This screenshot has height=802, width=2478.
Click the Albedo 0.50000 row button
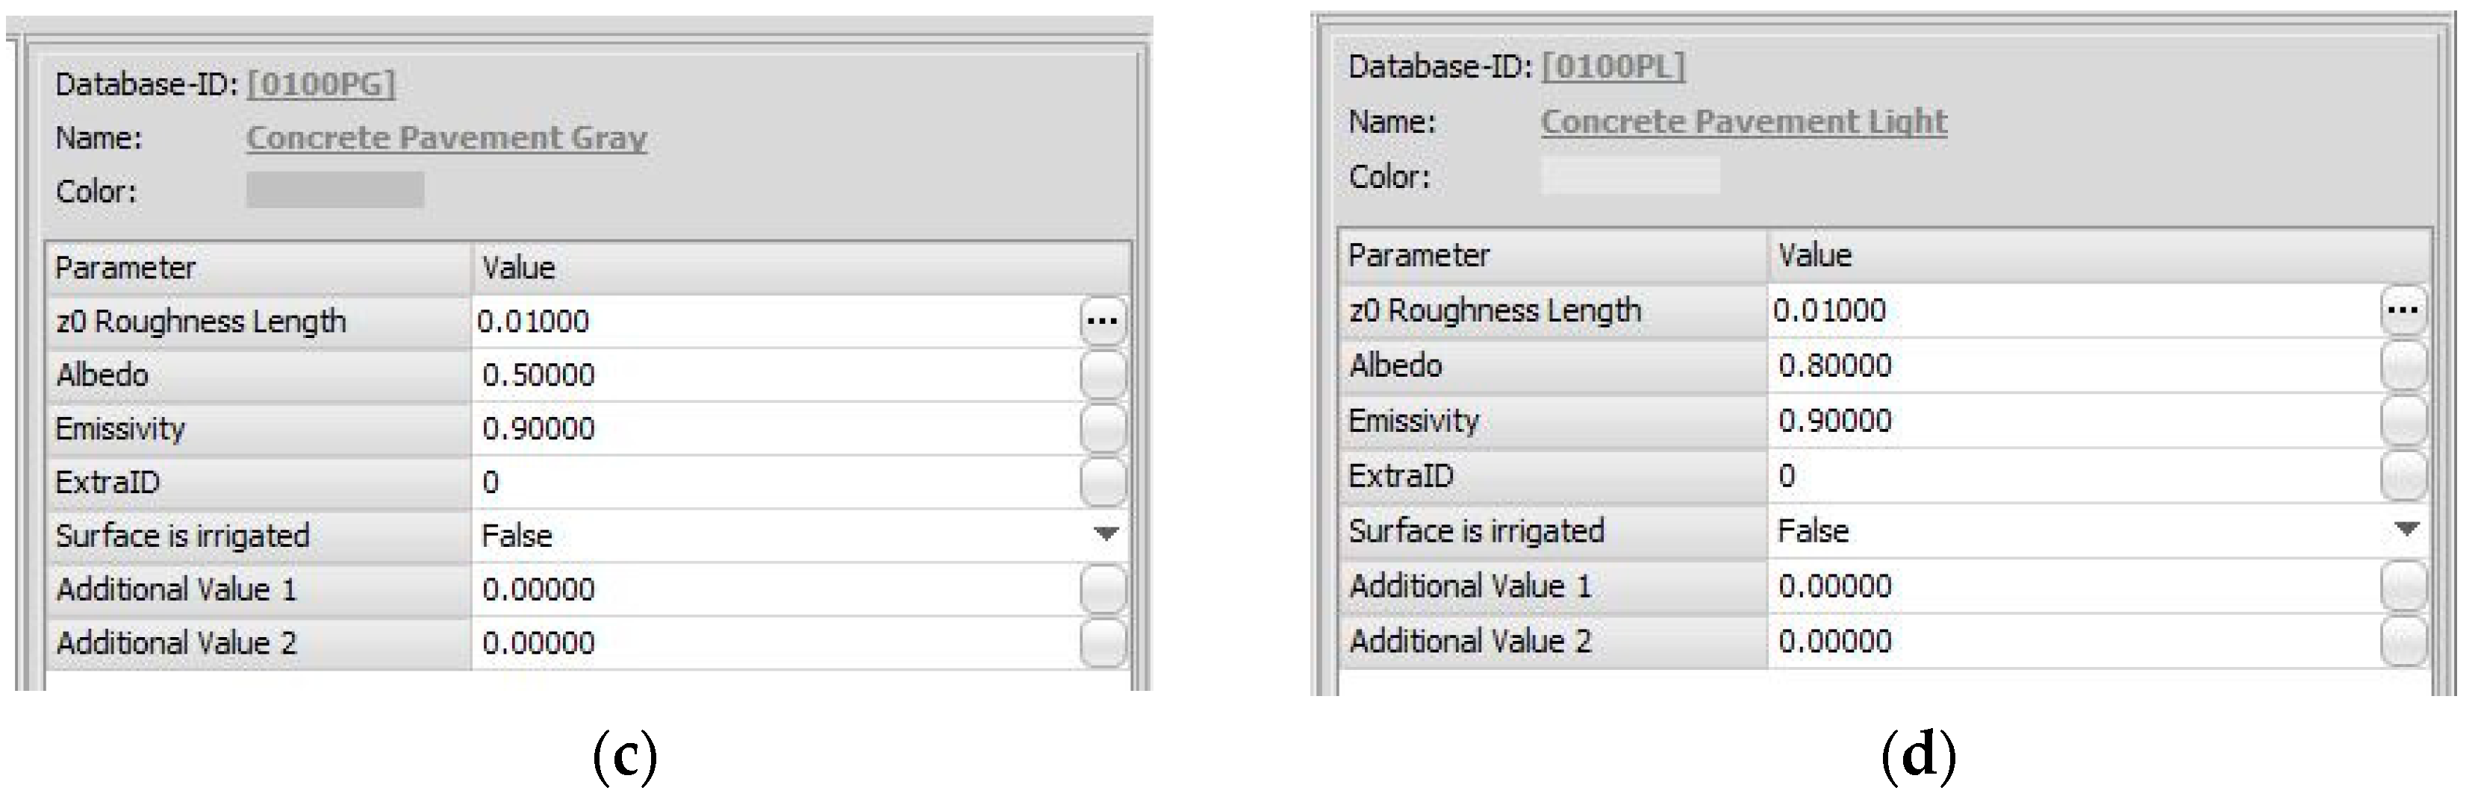(x=1103, y=374)
